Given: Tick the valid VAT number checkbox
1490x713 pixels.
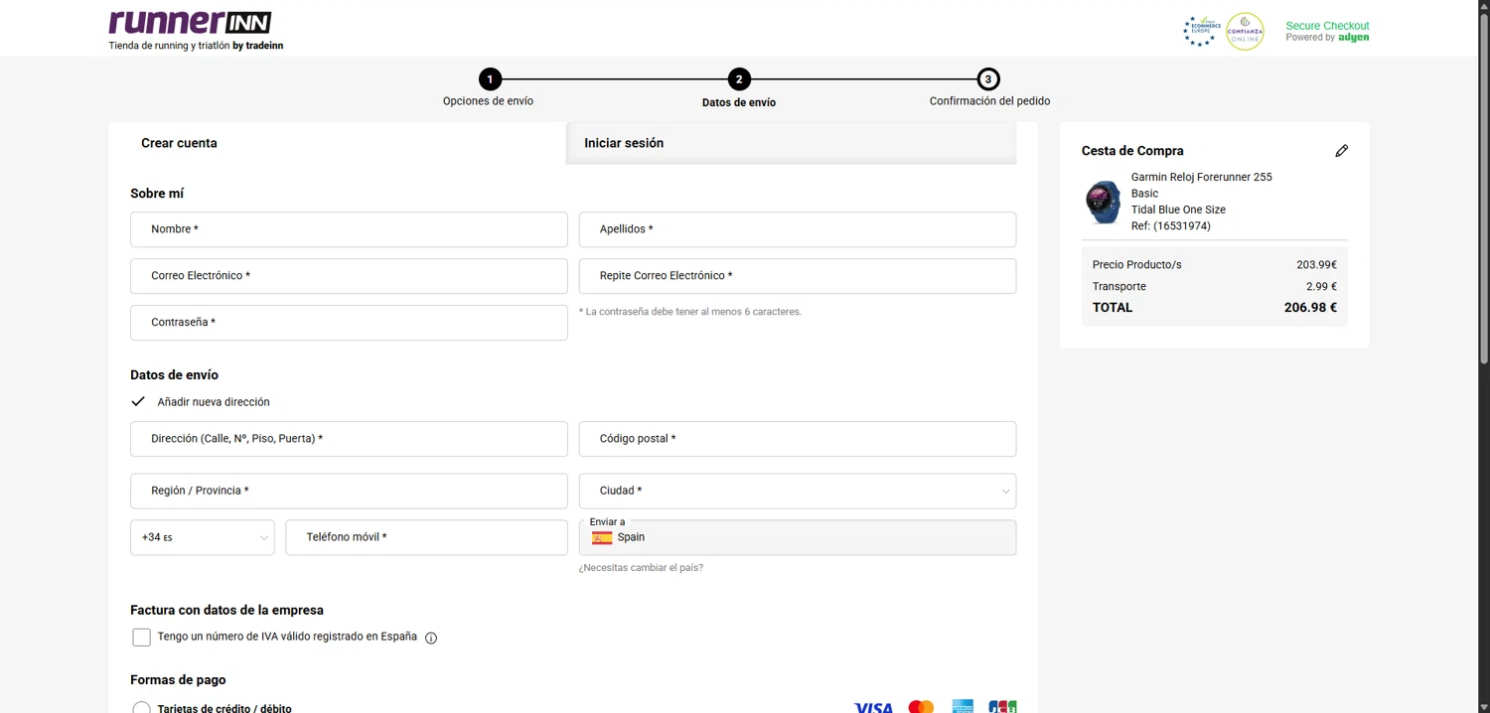Looking at the screenshot, I should coord(141,638).
